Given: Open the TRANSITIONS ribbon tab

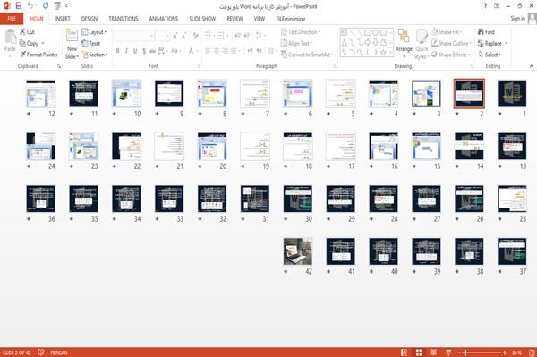Looking at the screenshot, I should 124,19.
